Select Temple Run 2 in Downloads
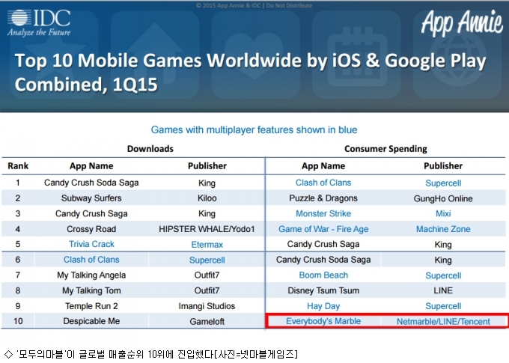The image size is (509, 363). click(x=91, y=306)
